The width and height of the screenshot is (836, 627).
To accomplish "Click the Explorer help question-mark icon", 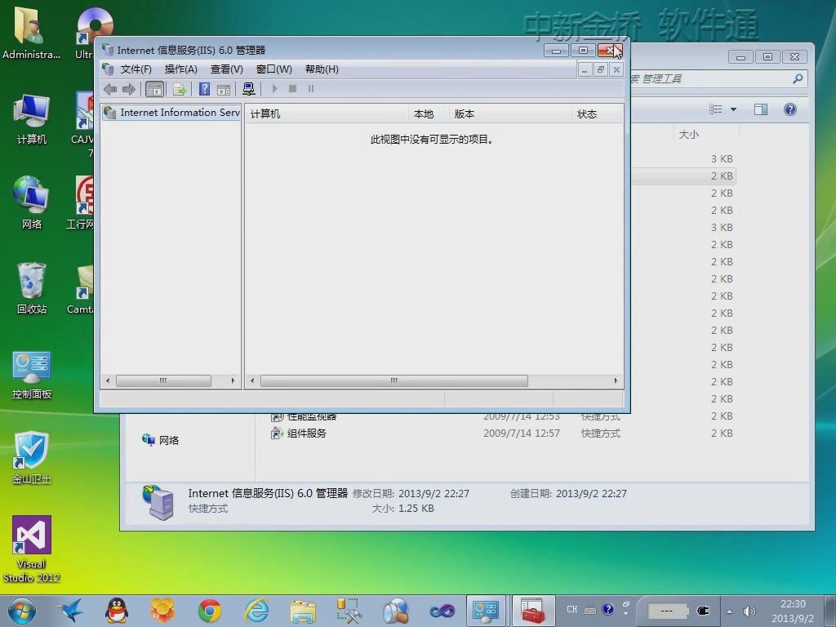I will 790,109.
